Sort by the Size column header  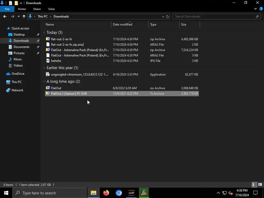(x=184, y=24)
